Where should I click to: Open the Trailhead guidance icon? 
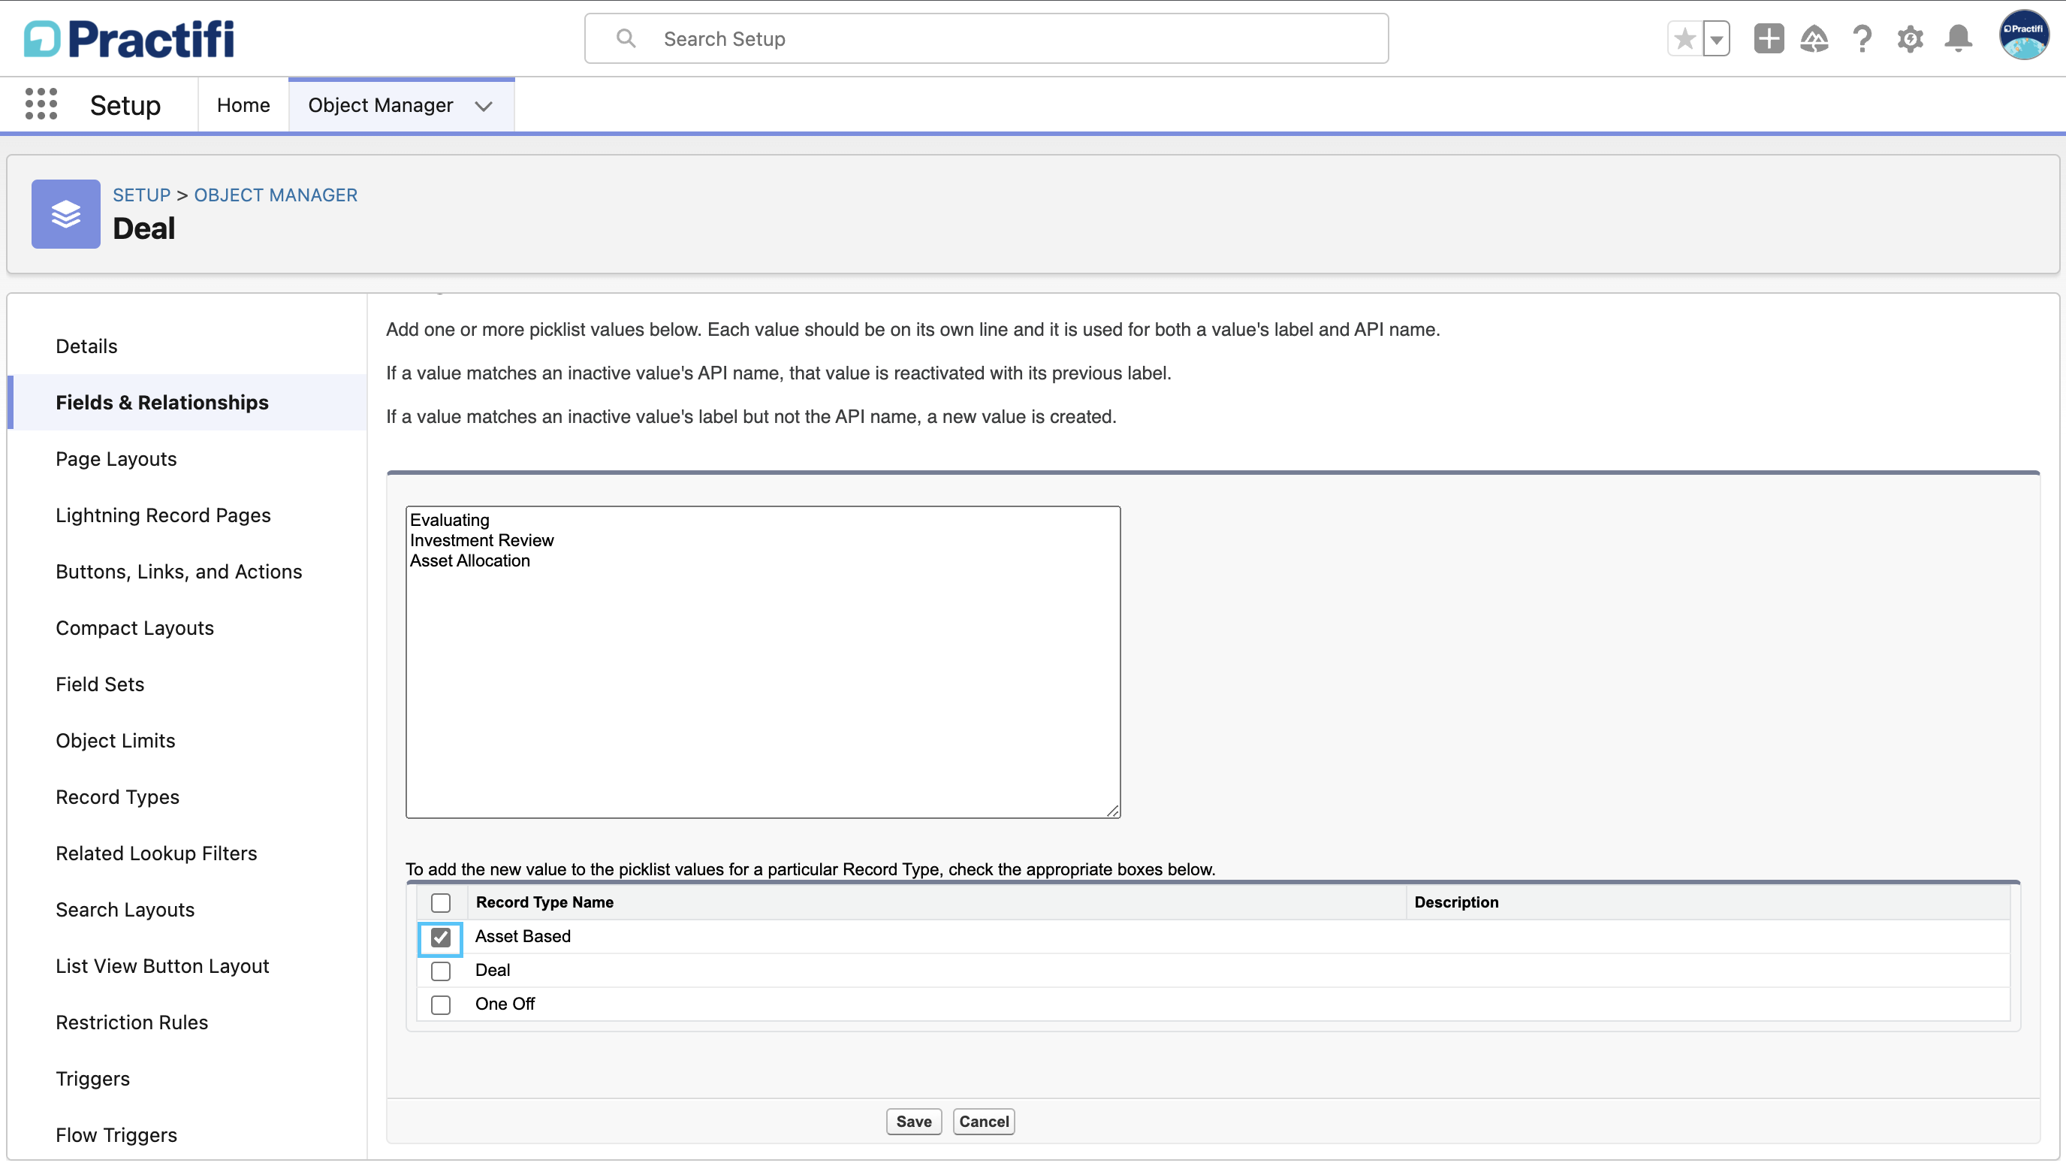pyautogui.click(x=1814, y=38)
